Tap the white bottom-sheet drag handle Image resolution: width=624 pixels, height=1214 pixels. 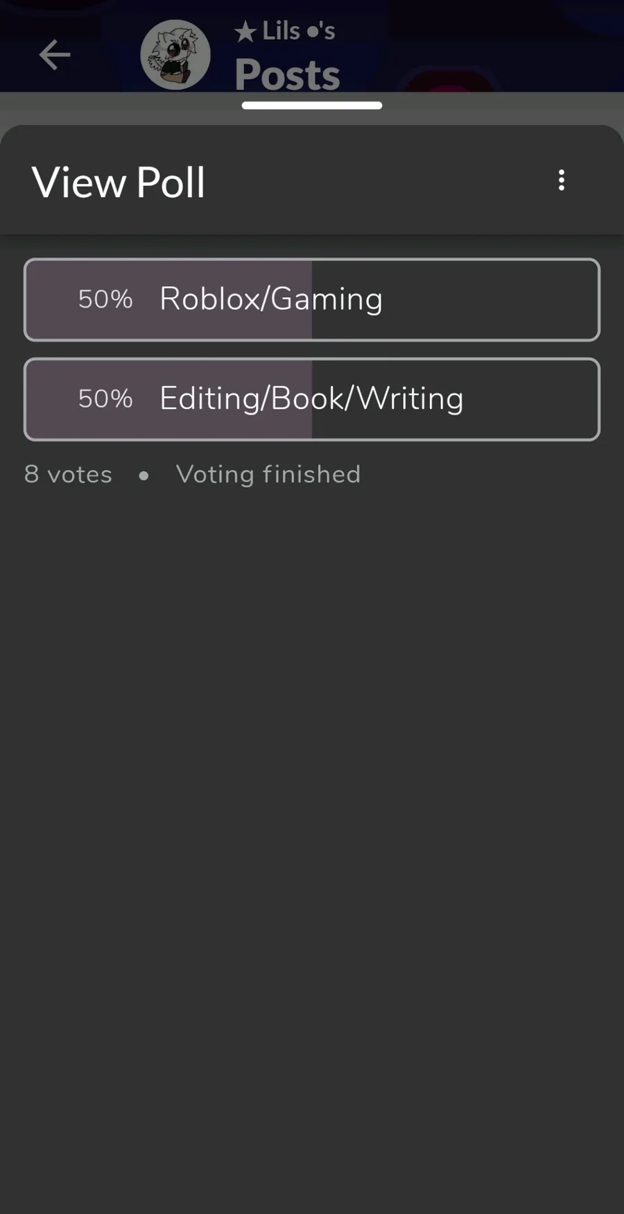[x=312, y=106]
